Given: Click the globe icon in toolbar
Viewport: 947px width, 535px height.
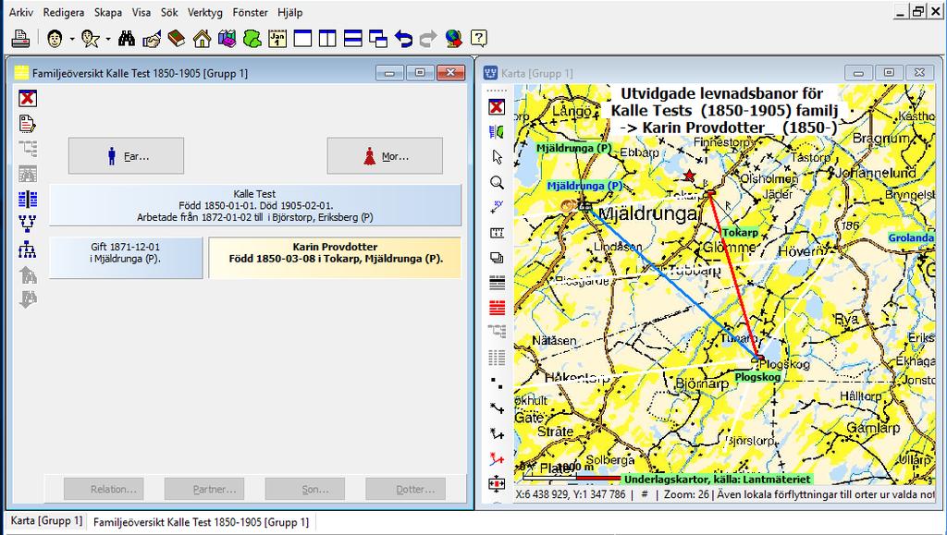Looking at the screenshot, I should pyautogui.click(x=453, y=39).
